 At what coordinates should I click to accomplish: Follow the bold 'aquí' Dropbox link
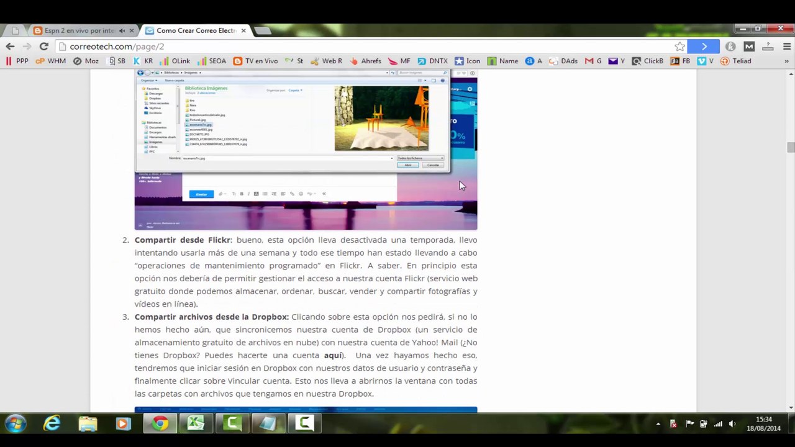(333, 355)
